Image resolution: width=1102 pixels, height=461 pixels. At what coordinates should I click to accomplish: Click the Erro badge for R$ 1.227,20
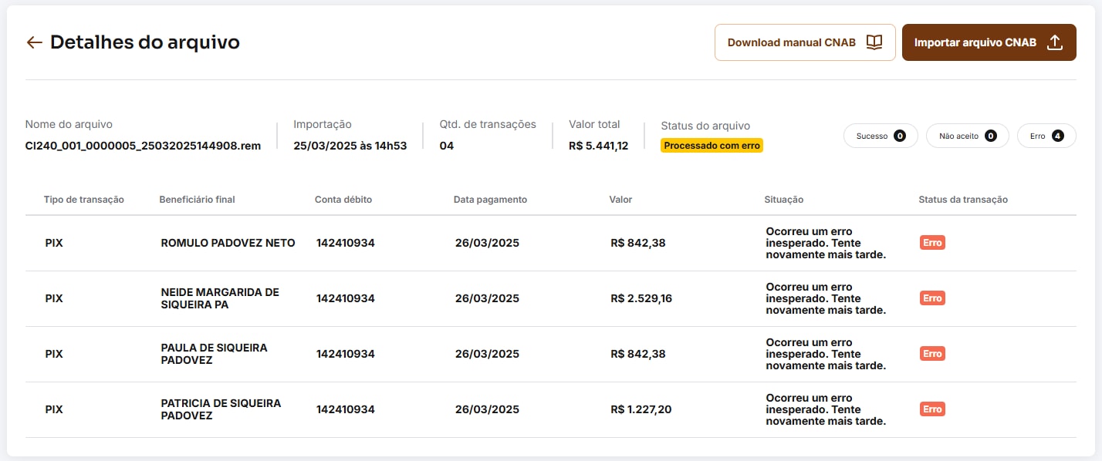pos(932,409)
